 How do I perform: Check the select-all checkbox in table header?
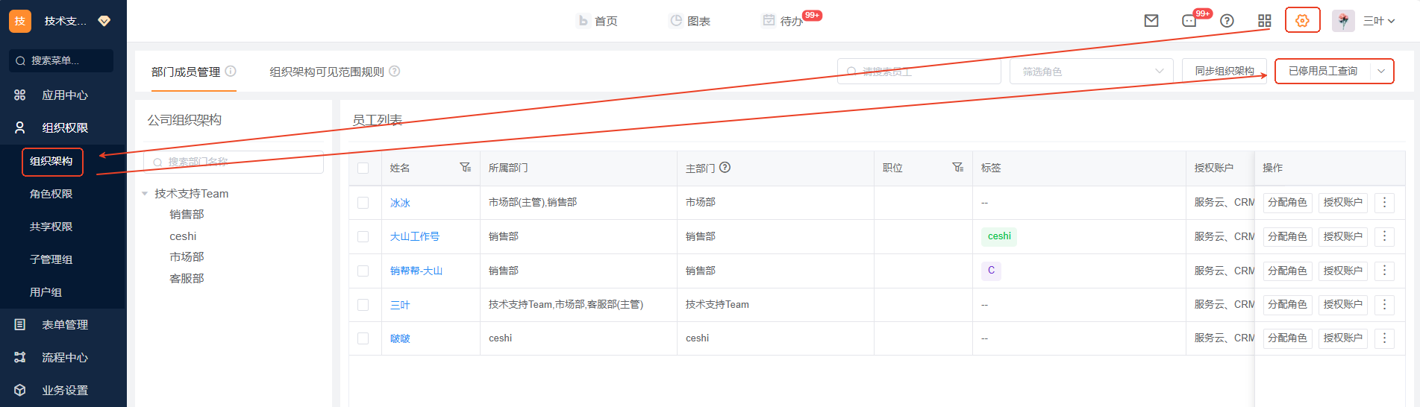pyautogui.click(x=363, y=168)
